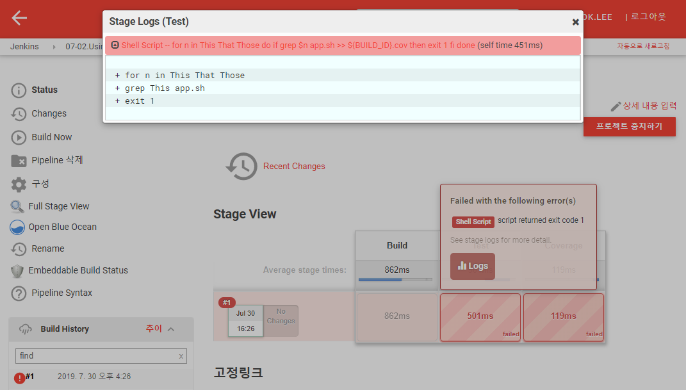
Task: Click the Build History find field
Action: tap(95, 356)
